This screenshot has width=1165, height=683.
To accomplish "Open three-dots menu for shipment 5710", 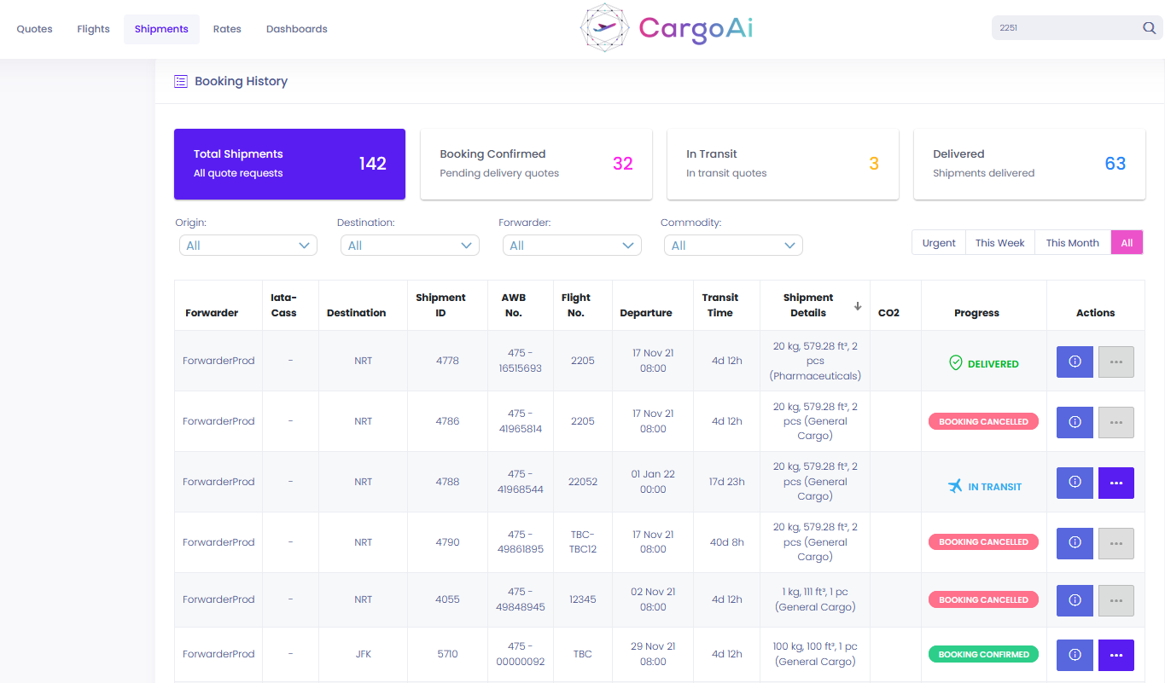I will pos(1115,655).
